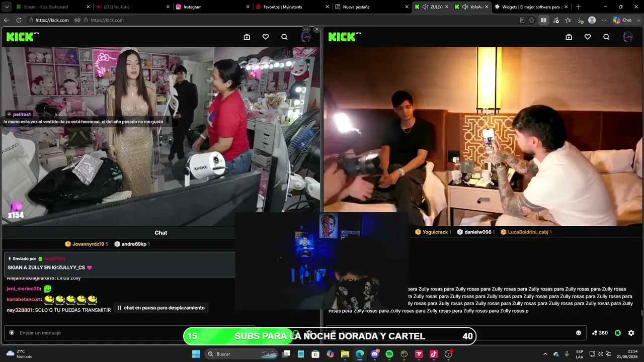Close the left split screen pane
Viewport: 644px width, 362px height.
pyautogui.click(x=316, y=29)
